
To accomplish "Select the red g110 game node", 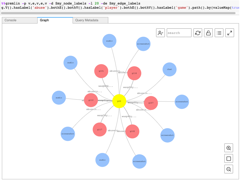I will (91, 100).
